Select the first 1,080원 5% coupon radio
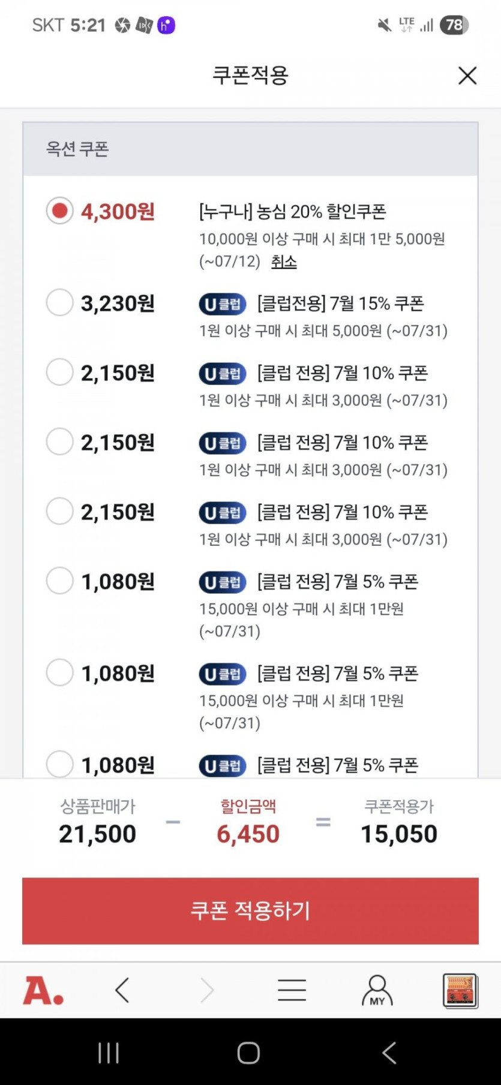This screenshot has height=1085, width=501. [x=60, y=581]
